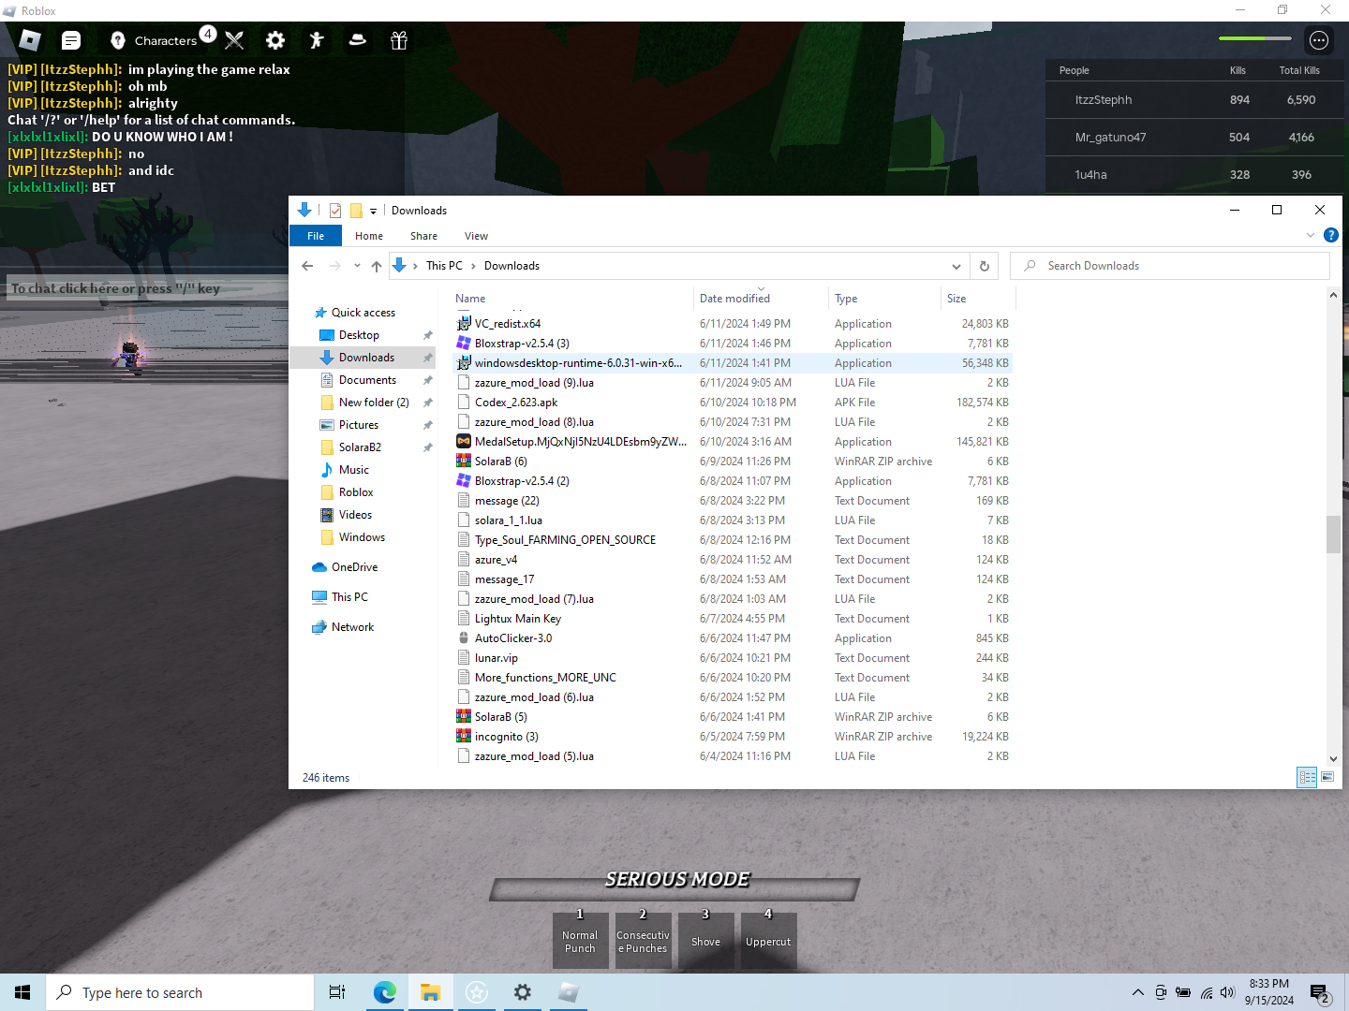Screen dimensions: 1349x1011
Task: Open Microsoft Edge from the taskbar
Action: point(384,992)
